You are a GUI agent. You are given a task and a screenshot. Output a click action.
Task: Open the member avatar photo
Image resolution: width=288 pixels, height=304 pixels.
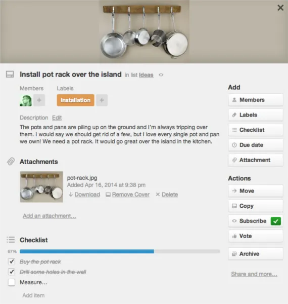[26, 100]
